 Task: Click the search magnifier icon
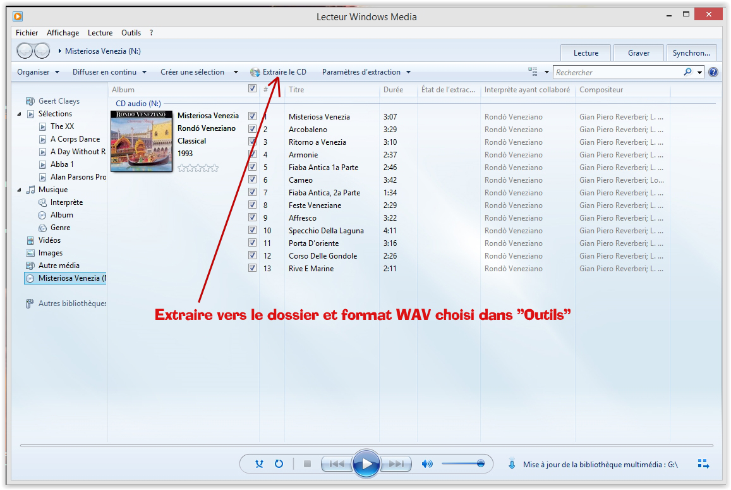pyautogui.click(x=687, y=72)
